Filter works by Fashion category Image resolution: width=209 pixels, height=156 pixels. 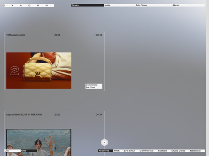point(164,151)
